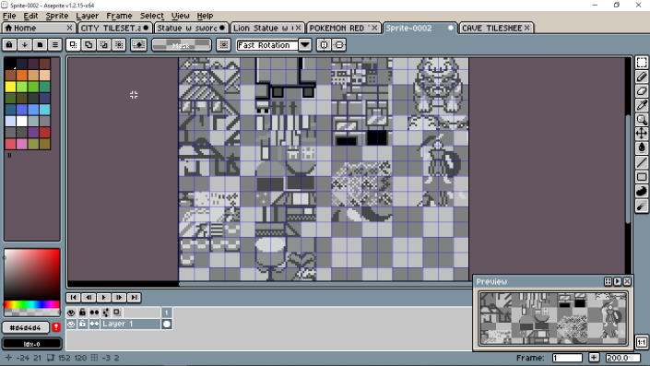Click foreground color #d4d4d4 button
Image resolution: width=650 pixels, height=366 pixels.
[26, 327]
